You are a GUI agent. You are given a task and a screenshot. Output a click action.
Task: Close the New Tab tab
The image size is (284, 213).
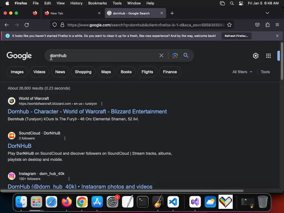[x=99, y=13]
